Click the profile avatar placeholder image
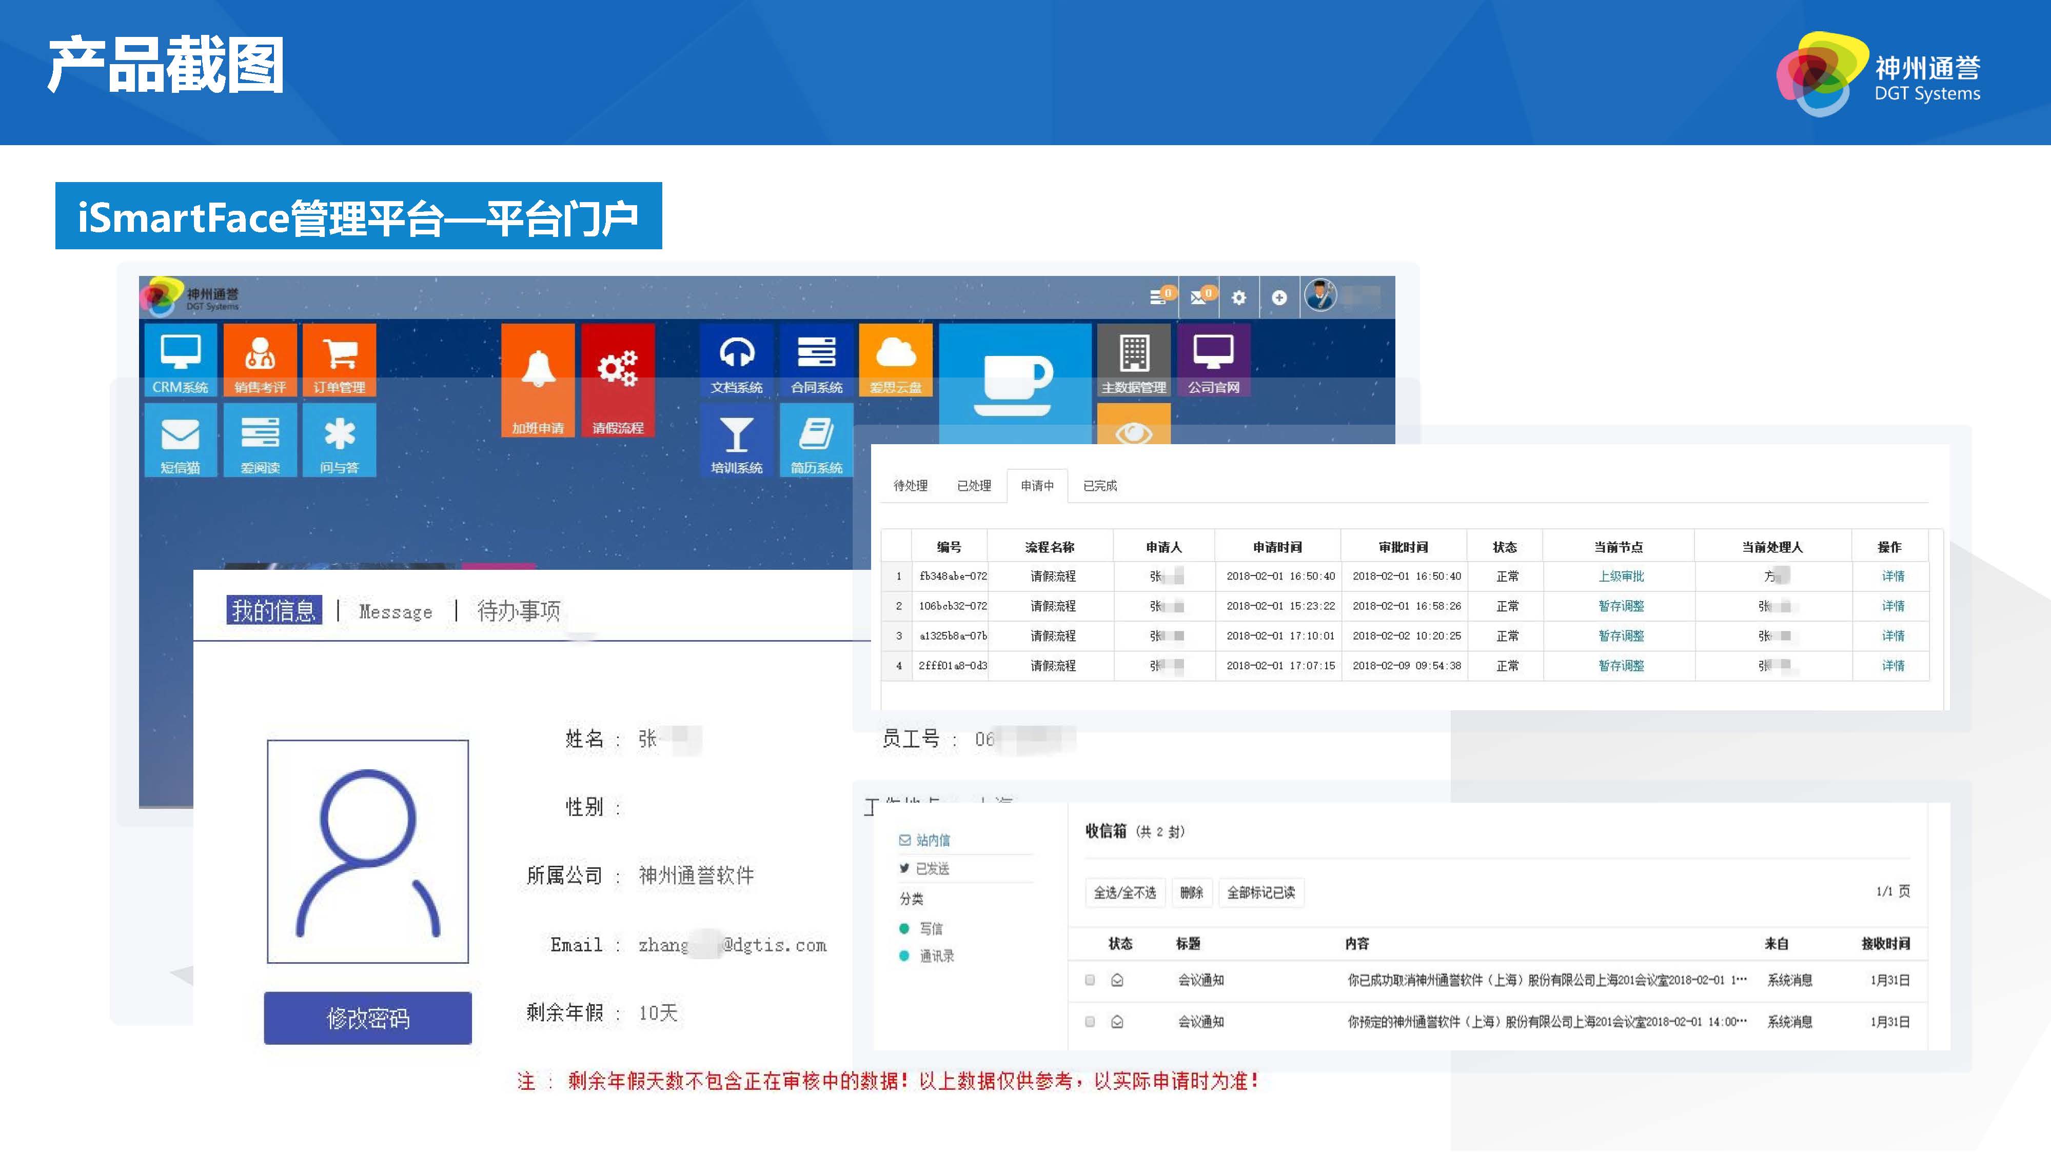This screenshot has height=1154, width=2051. (368, 851)
